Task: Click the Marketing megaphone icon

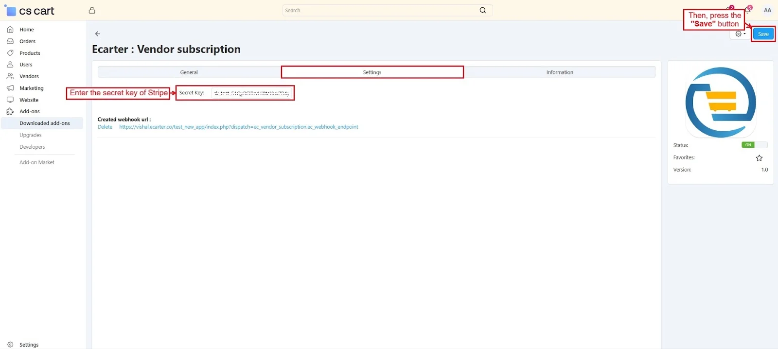Action: 10,88
